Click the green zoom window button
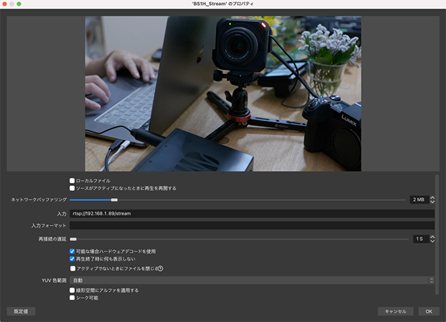This screenshot has height=322, width=446. point(19,4)
